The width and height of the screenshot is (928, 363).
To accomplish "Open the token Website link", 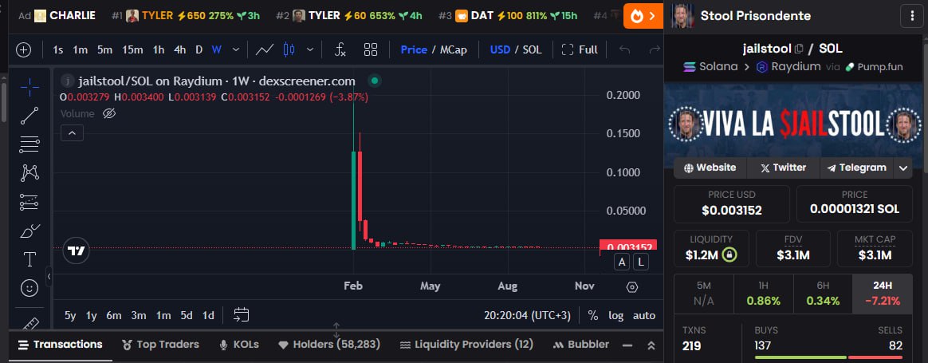I will point(710,168).
